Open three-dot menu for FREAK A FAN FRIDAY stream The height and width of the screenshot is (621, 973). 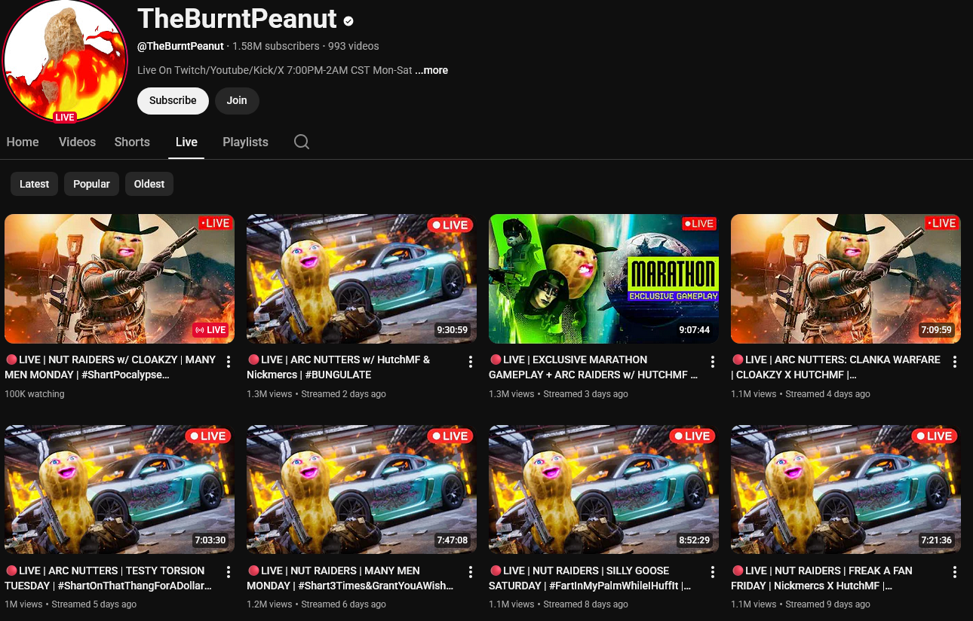click(955, 573)
